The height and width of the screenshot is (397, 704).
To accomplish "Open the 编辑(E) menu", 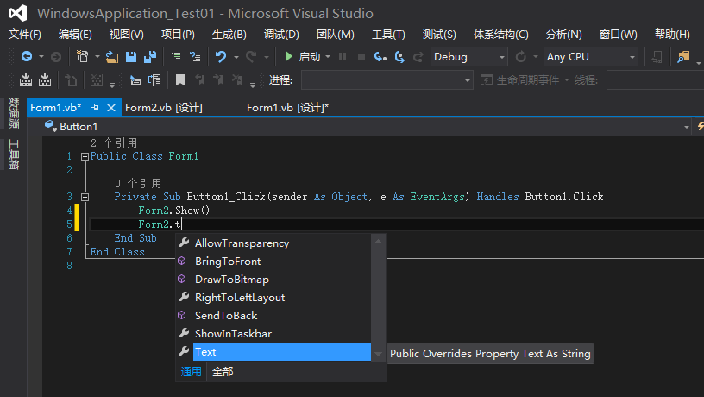I will tap(75, 35).
